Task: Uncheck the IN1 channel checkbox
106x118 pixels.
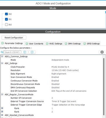Action: click(x=6, y=19)
